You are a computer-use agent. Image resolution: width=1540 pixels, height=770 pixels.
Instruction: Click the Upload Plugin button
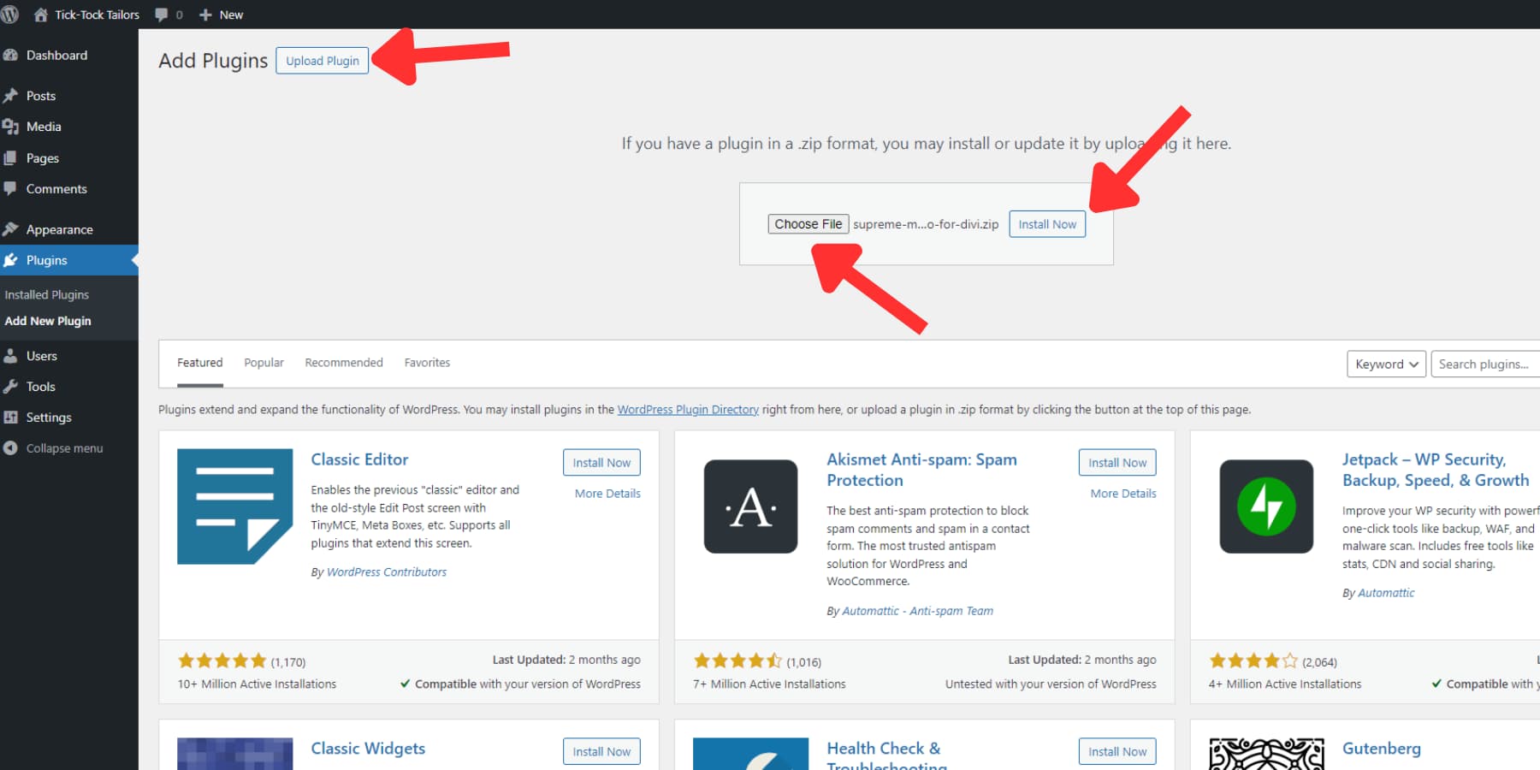323,61
